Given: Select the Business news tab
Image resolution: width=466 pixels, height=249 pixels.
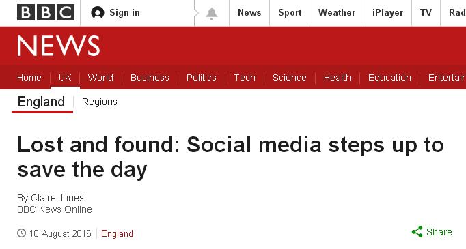Looking at the screenshot, I should (150, 78).
